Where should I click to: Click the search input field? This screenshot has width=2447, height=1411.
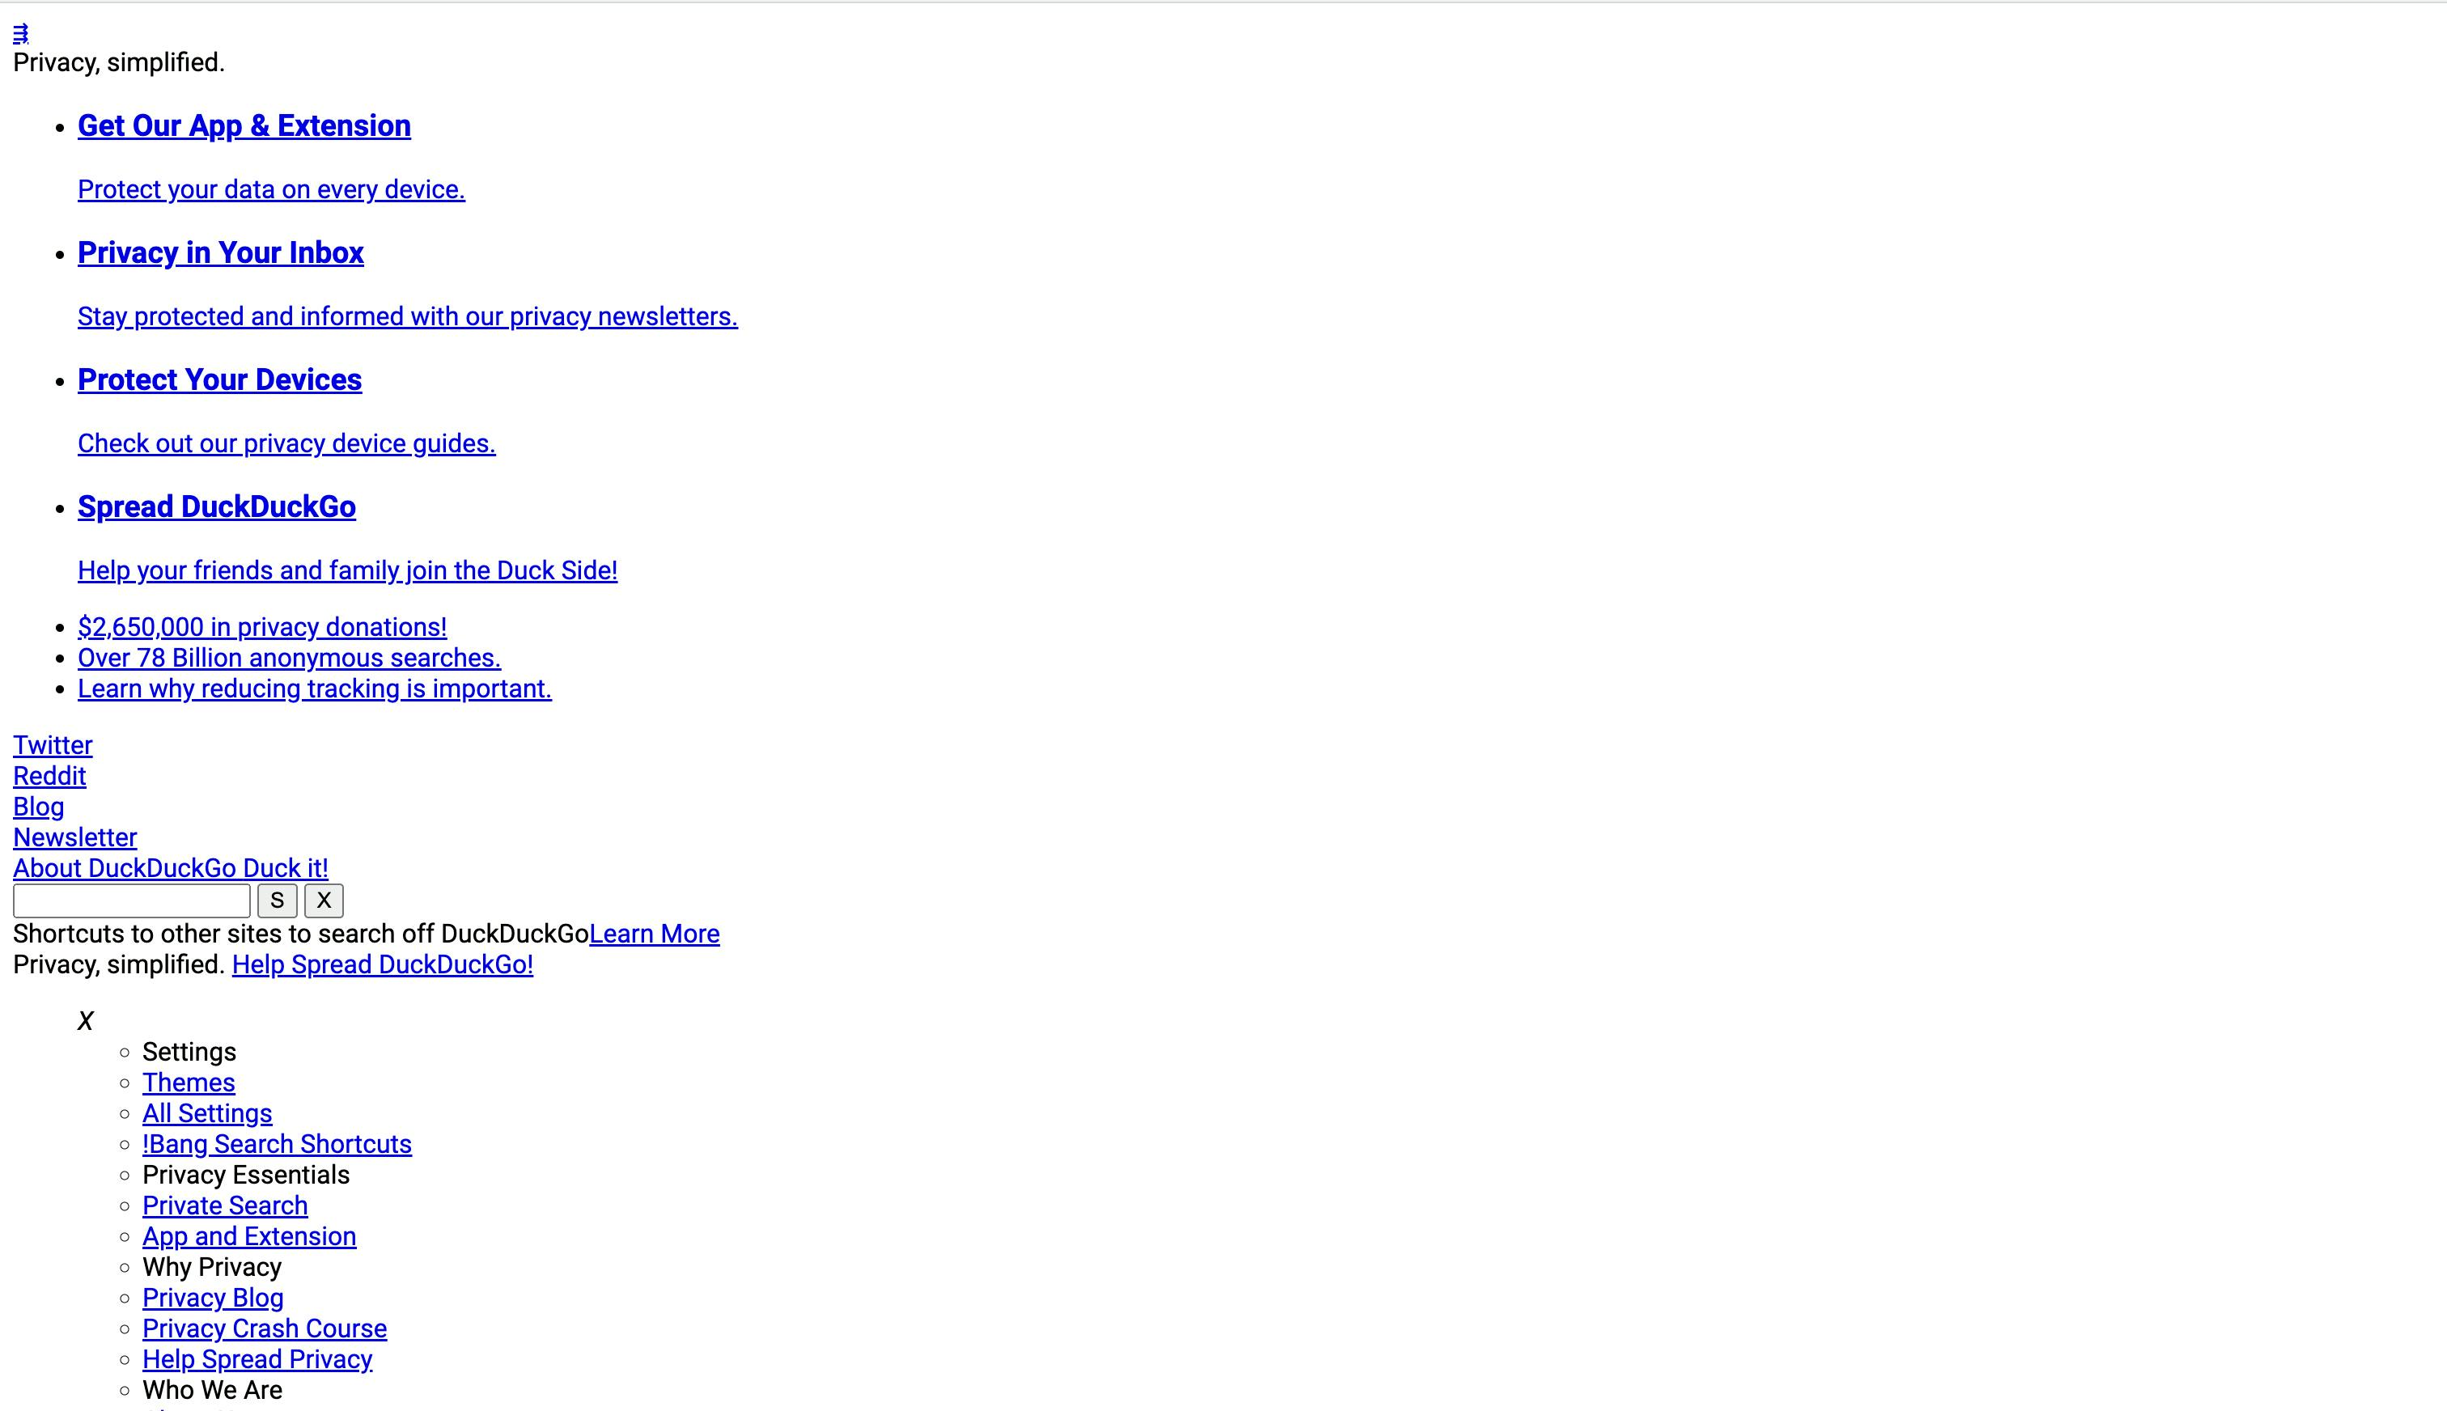tap(133, 900)
